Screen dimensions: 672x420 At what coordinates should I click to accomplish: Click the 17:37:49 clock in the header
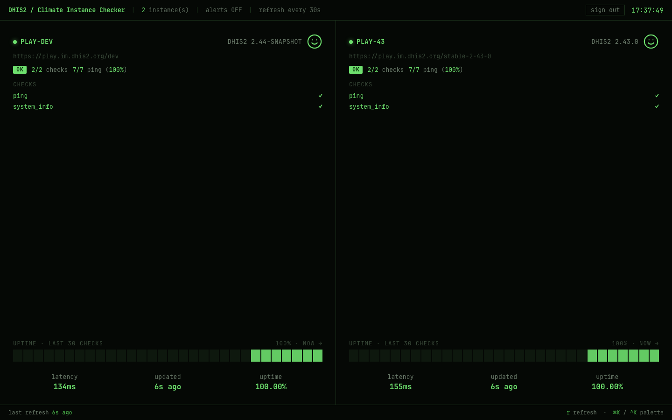(x=647, y=10)
